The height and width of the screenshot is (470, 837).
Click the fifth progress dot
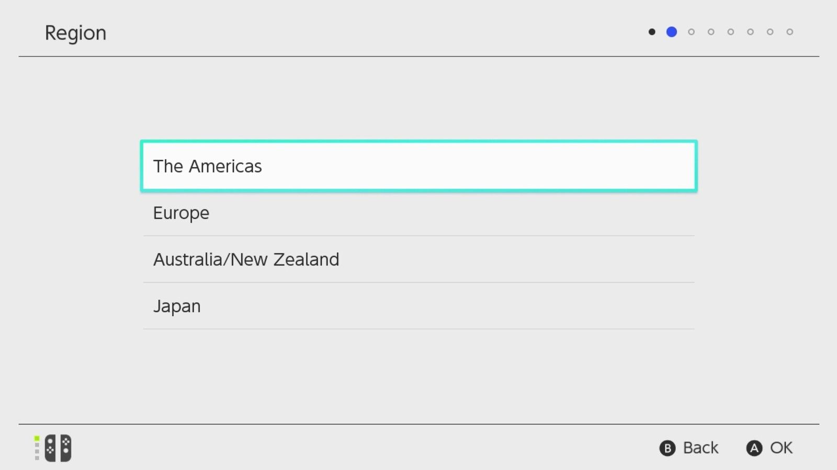click(731, 32)
